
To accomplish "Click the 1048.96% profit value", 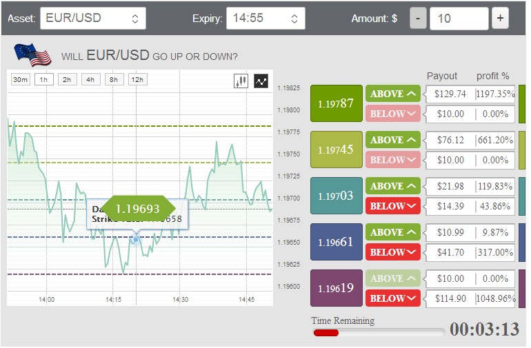I will pyautogui.click(x=496, y=298).
